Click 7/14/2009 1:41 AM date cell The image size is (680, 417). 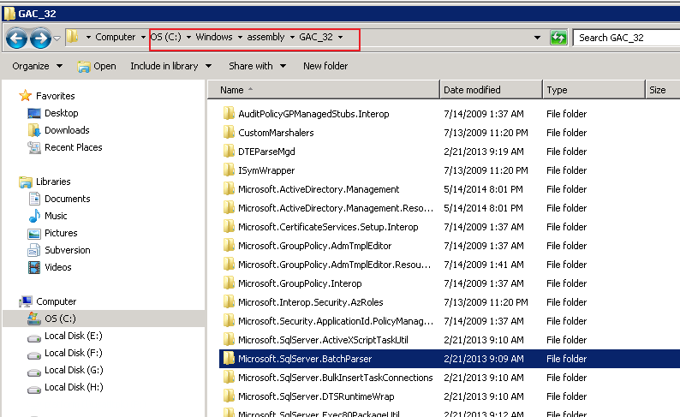coord(484,265)
